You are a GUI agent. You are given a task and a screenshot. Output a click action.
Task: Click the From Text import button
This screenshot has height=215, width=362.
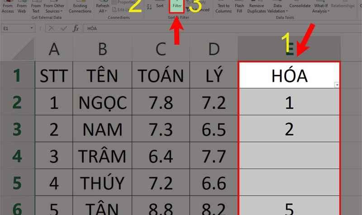coord(36,7)
